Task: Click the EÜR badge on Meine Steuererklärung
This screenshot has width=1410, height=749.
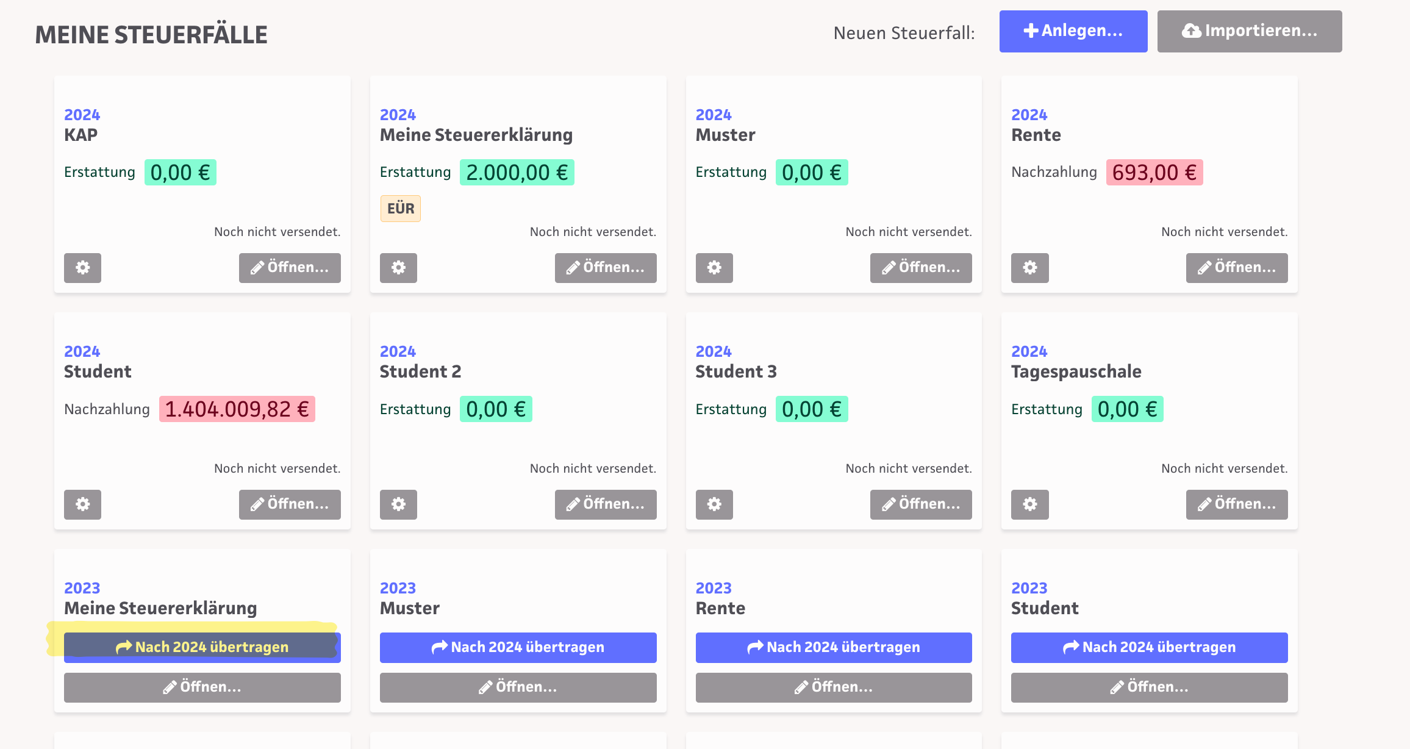Action: 400,209
